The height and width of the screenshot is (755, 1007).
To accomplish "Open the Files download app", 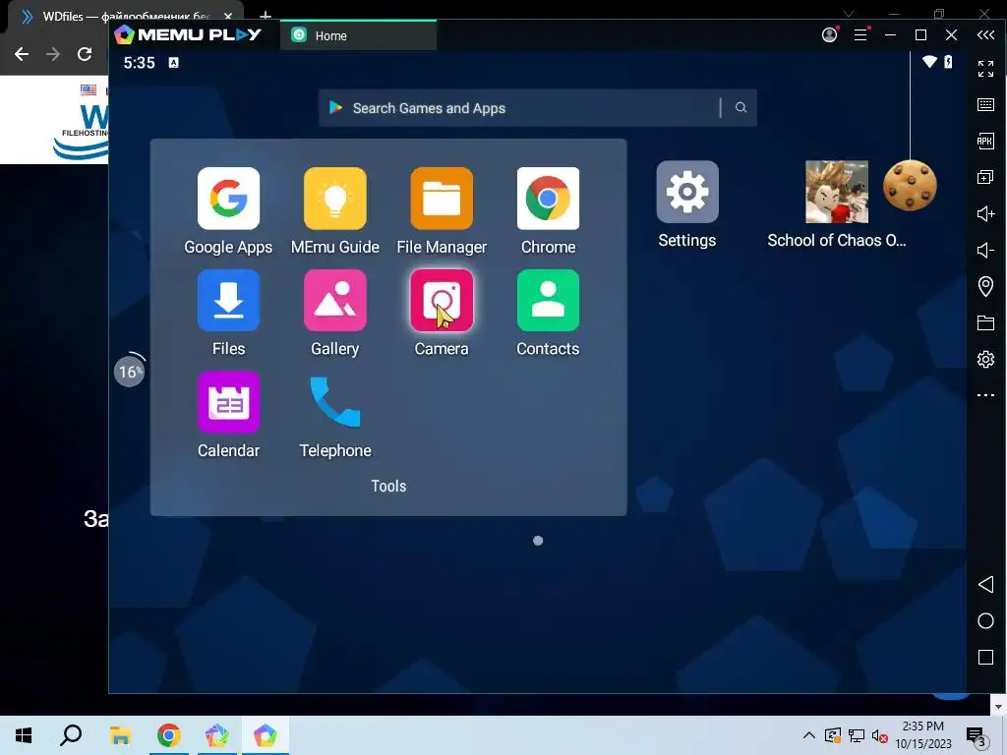I will coord(228,301).
